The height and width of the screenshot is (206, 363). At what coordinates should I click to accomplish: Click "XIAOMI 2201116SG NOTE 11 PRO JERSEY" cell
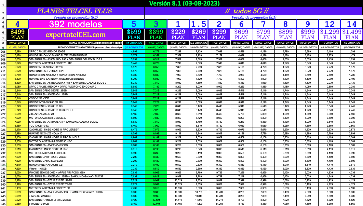pyautogui.click(x=75, y=130)
